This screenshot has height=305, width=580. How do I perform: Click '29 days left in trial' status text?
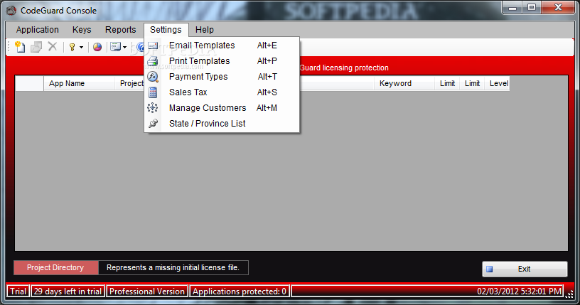[68, 291]
